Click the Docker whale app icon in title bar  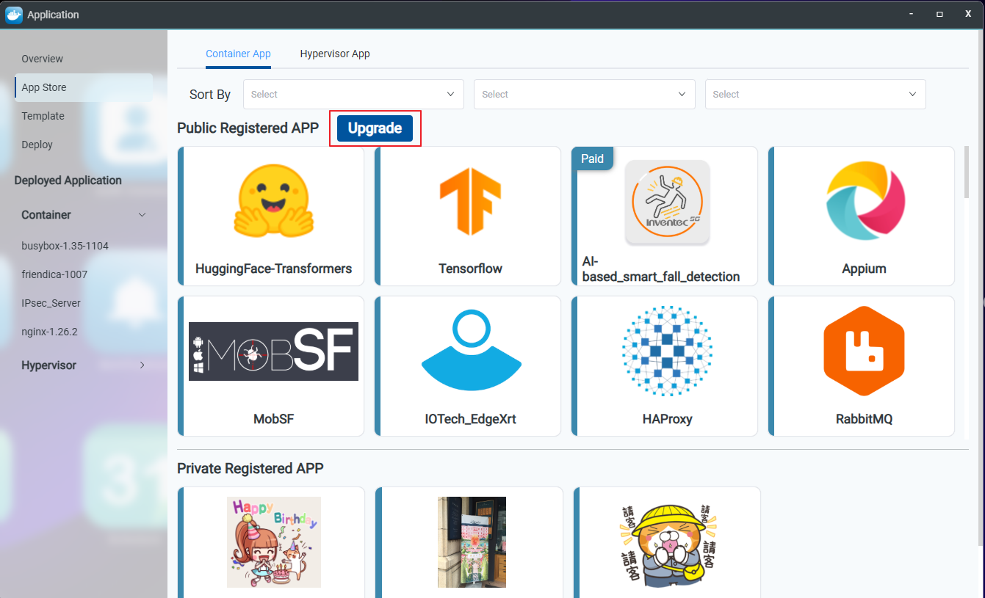pyautogui.click(x=13, y=15)
